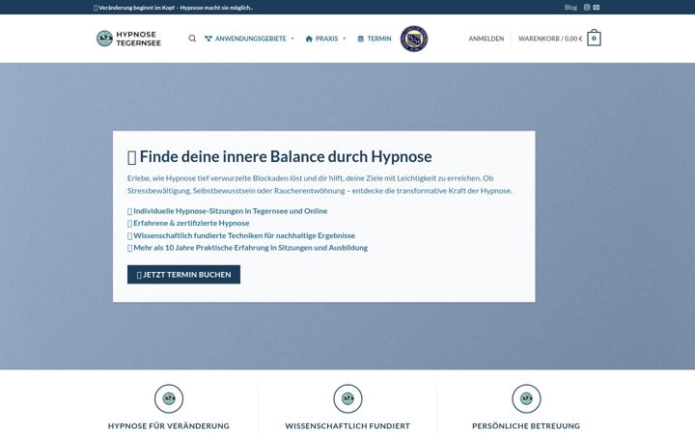The image size is (695, 434).
Task: Click Anmelden to log in
Action: [x=486, y=39]
